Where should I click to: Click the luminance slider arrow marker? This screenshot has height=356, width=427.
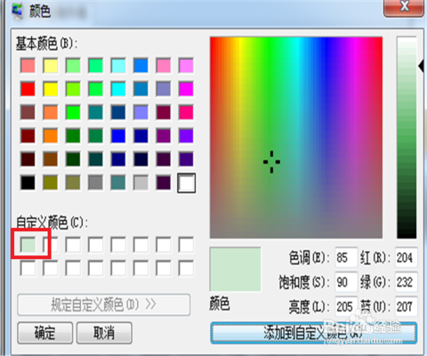[x=421, y=66]
